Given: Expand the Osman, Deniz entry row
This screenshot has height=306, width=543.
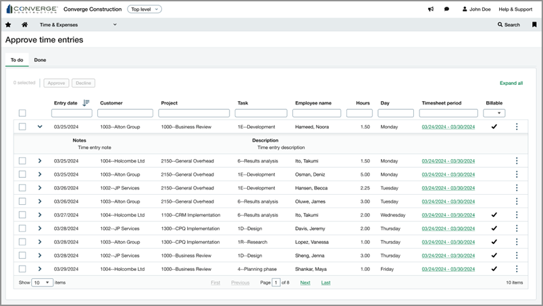Looking at the screenshot, I should pyautogui.click(x=40, y=174).
